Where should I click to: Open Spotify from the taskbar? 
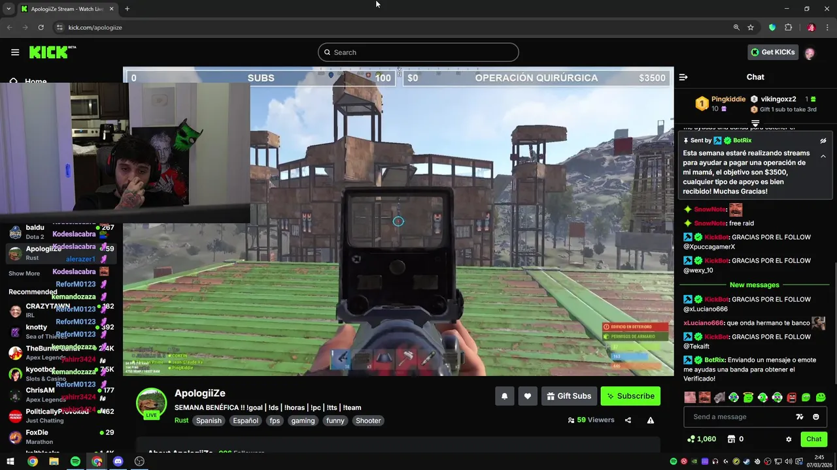[x=75, y=462]
